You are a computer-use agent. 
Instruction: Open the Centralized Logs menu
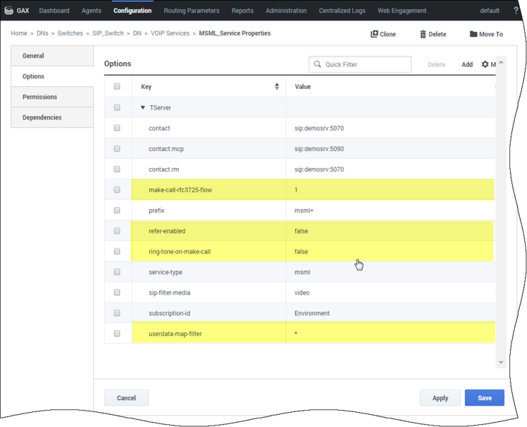point(342,11)
